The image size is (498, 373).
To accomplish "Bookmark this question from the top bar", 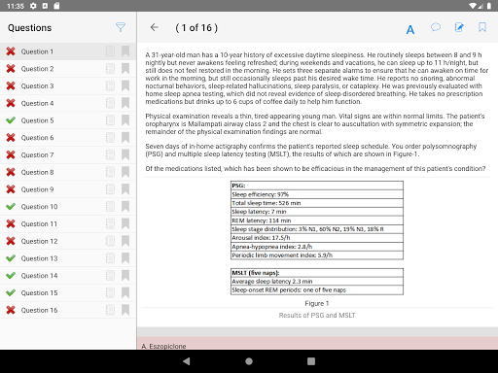I will (482, 27).
